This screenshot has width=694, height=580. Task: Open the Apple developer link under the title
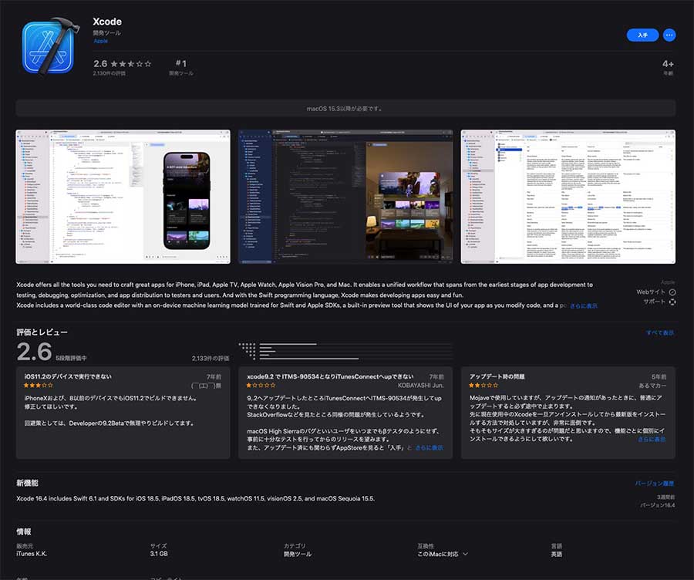[101, 41]
